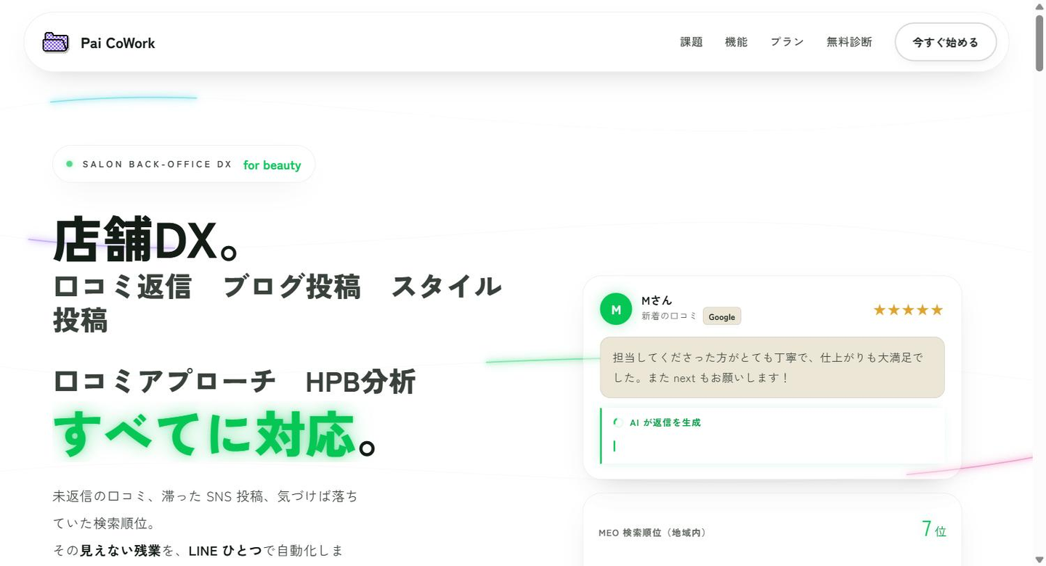Click the LINE ひとつ bold text
Screen dimensions: 1046x566
[225, 551]
